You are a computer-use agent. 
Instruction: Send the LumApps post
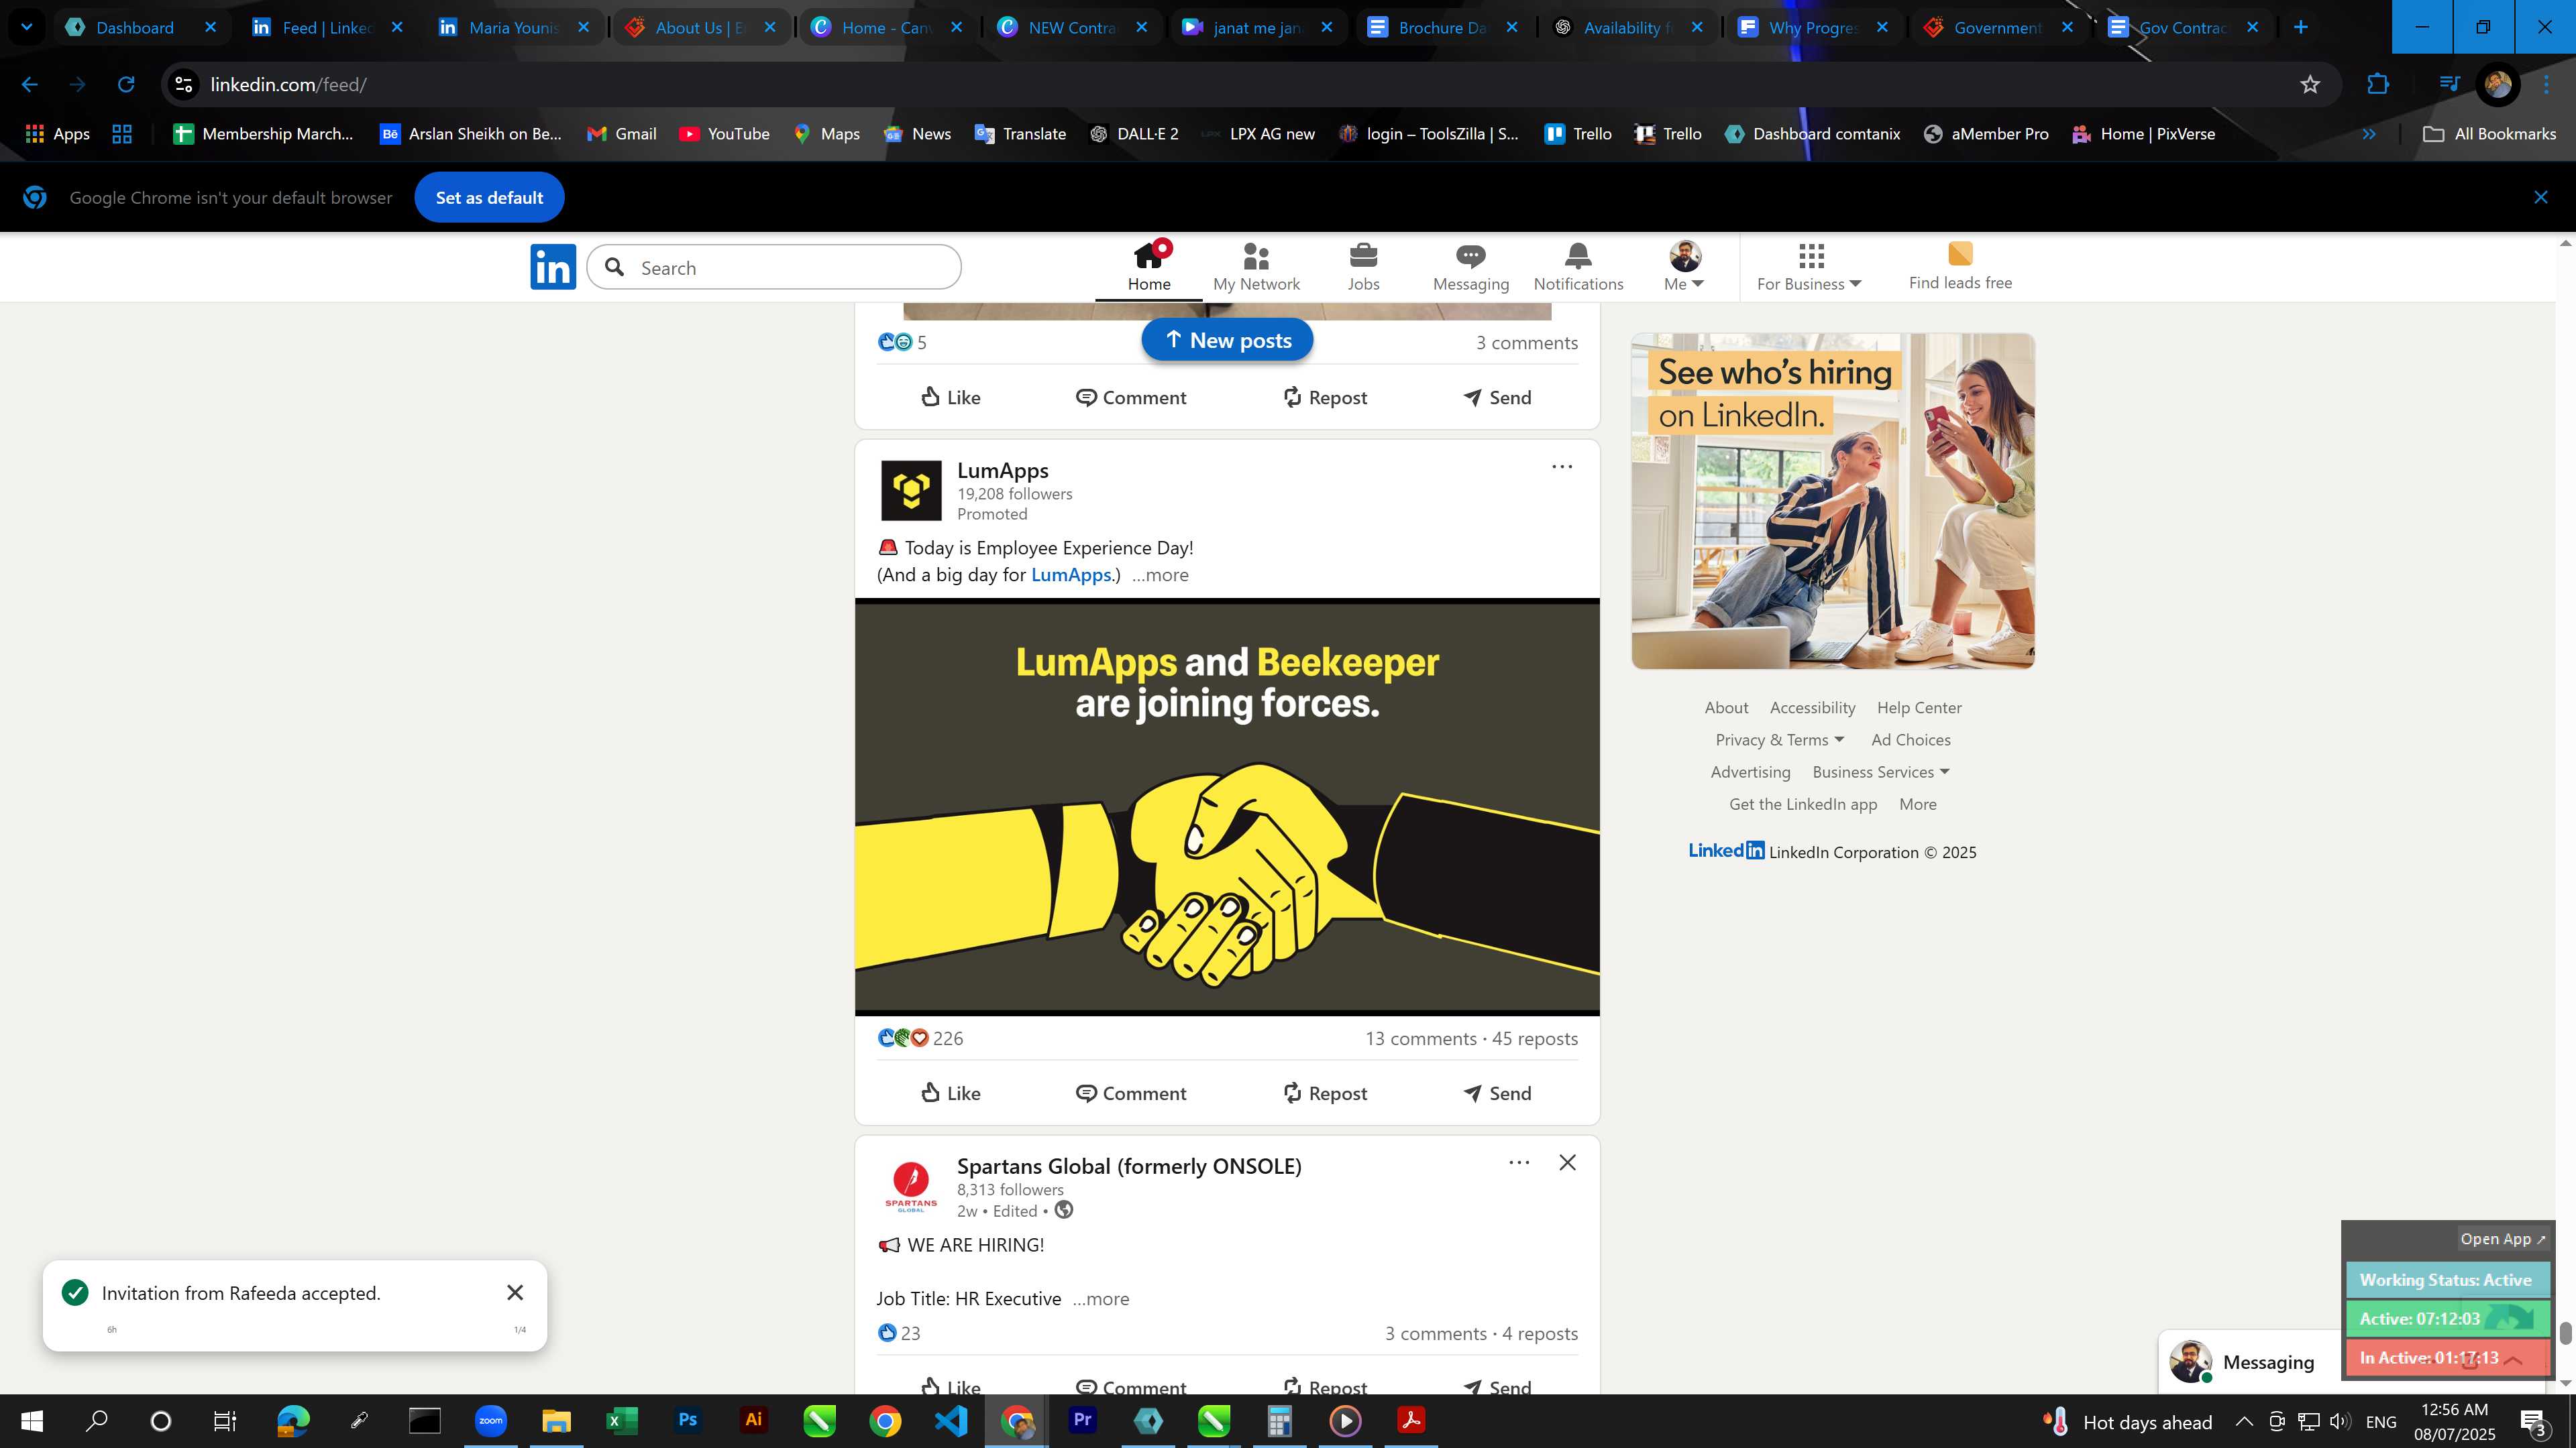[x=1497, y=1093]
